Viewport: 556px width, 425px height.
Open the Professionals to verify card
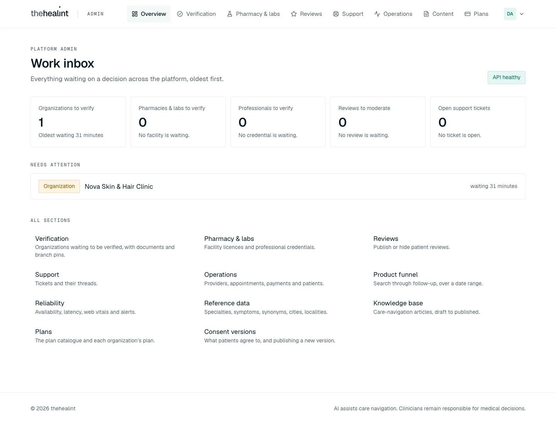(x=278, y=122)
